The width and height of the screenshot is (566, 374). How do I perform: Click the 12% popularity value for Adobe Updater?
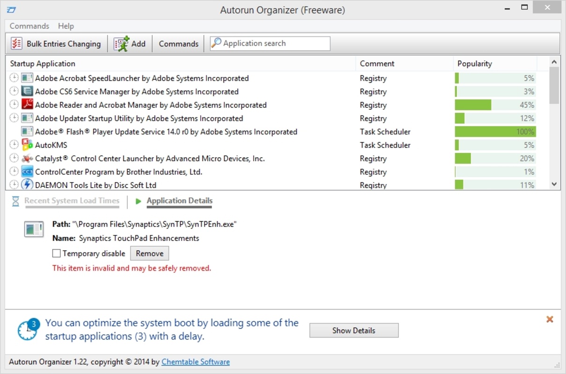tap(527, 118)
